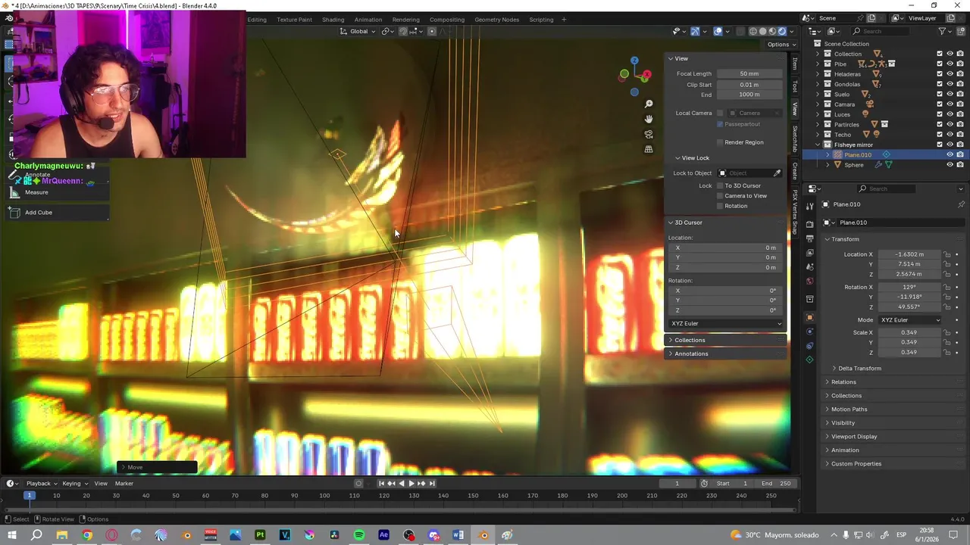
Task: Expand the Pibe collection
Action: [818, 64]
